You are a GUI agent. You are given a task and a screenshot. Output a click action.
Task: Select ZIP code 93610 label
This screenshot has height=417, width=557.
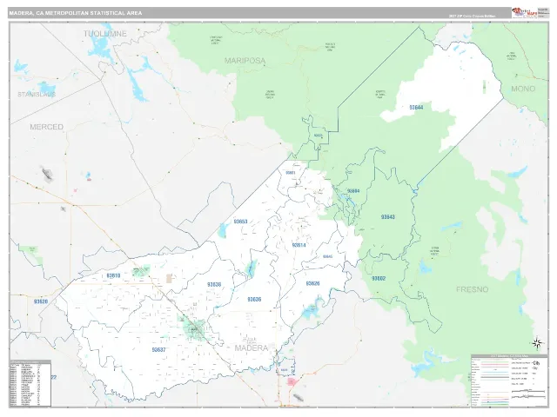tap(113, 275)
